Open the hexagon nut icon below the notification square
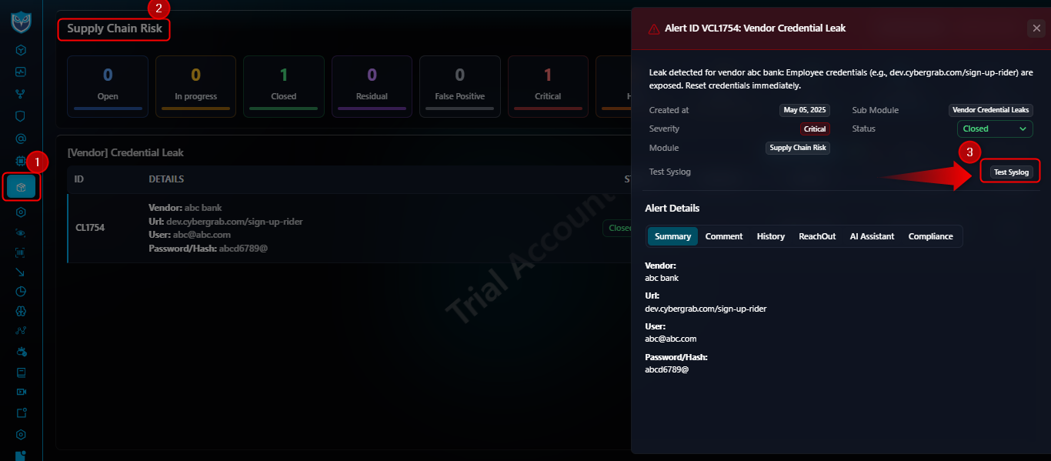1051x461 pixels. point(22,434)
